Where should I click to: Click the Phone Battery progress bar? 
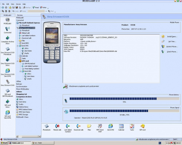(x=124, y=99)
